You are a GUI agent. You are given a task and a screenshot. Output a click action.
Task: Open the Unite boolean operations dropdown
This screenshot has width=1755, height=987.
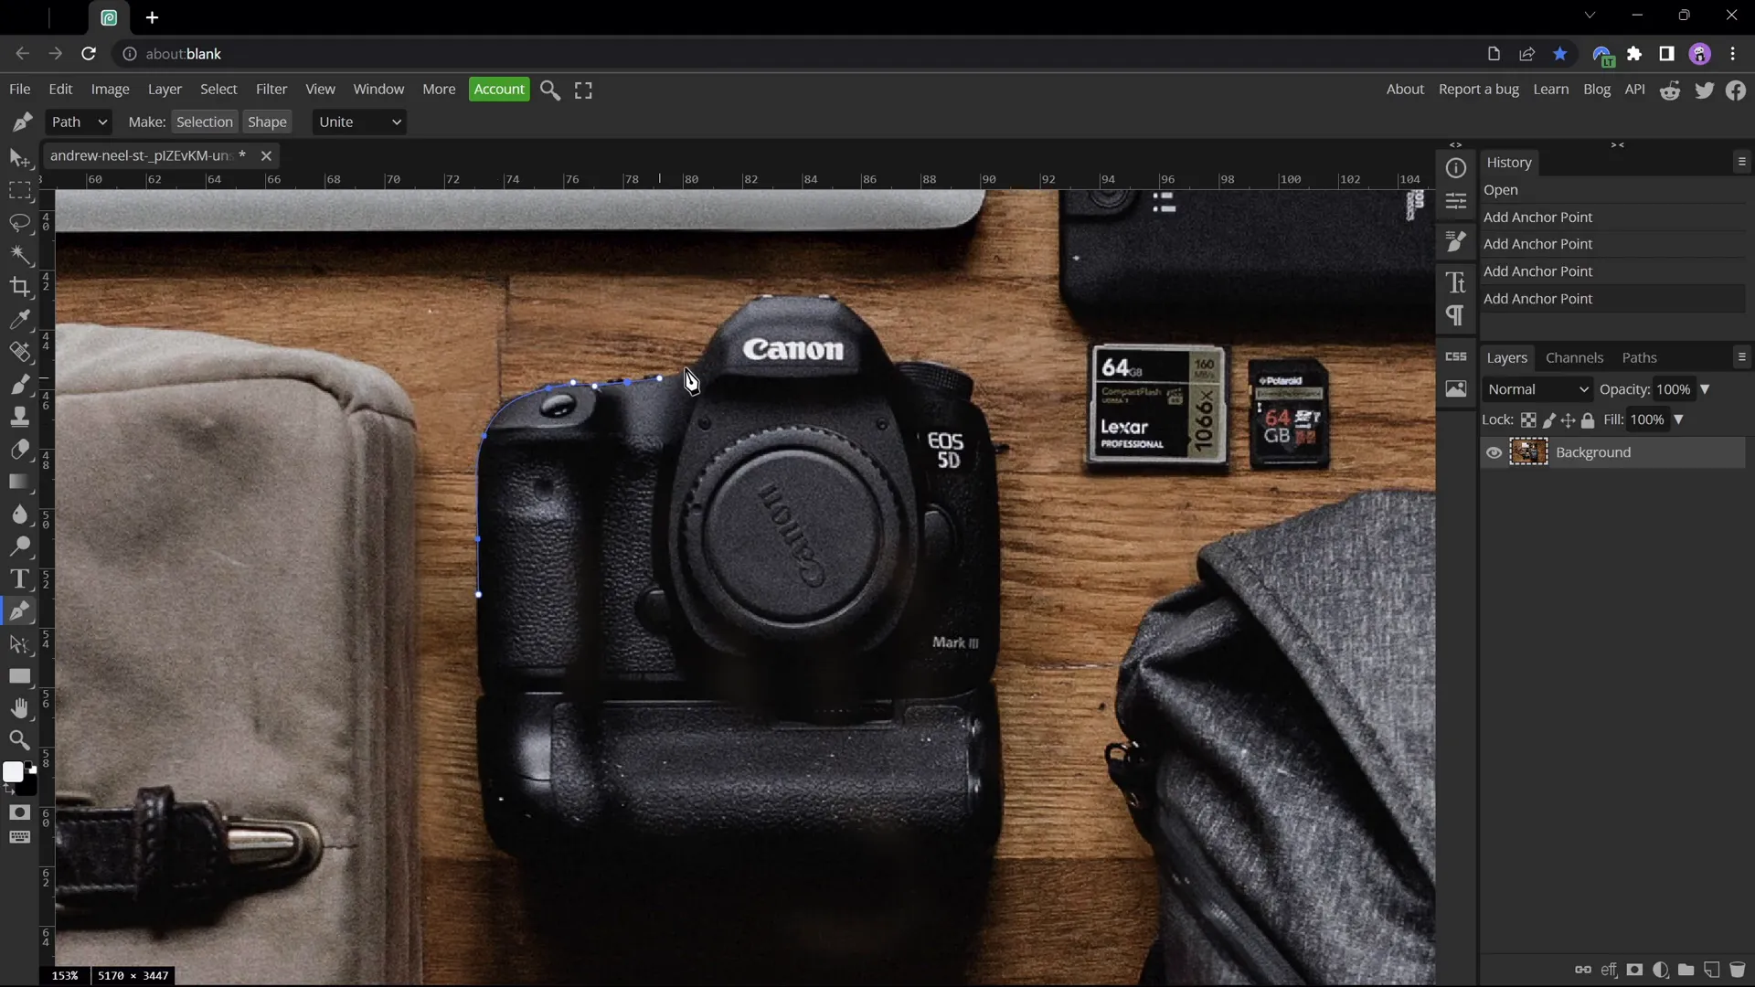[x=358, y=122]
